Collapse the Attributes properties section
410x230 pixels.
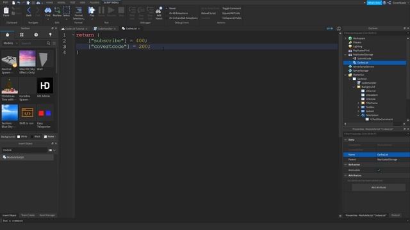point(346,176)
